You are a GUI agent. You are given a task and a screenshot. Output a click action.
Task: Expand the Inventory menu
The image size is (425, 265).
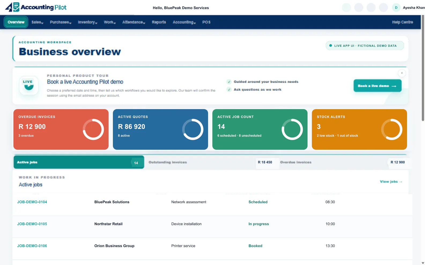(87, 22)
